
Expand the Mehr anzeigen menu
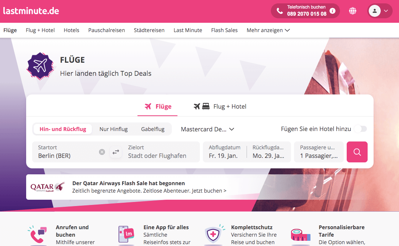pos(268,30)
